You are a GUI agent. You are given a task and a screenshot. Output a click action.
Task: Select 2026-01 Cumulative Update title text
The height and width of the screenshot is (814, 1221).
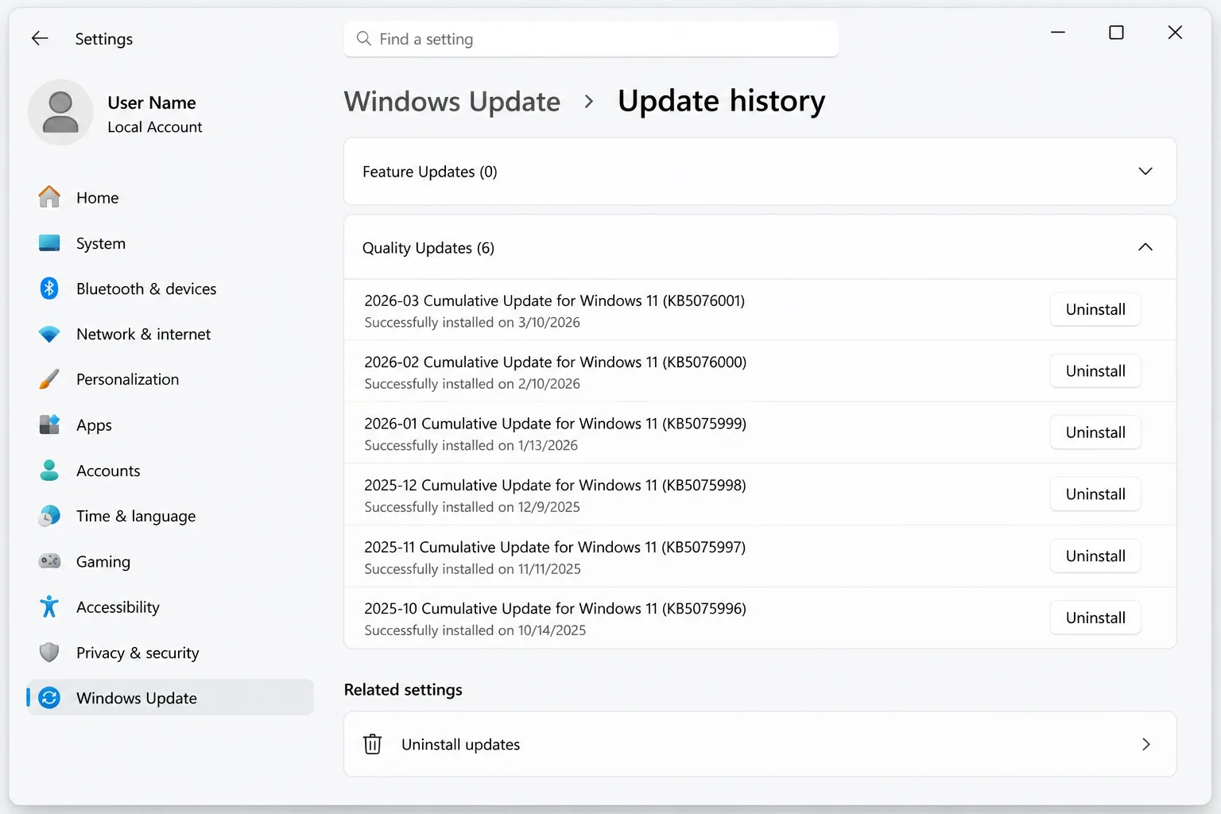[556, 424]
